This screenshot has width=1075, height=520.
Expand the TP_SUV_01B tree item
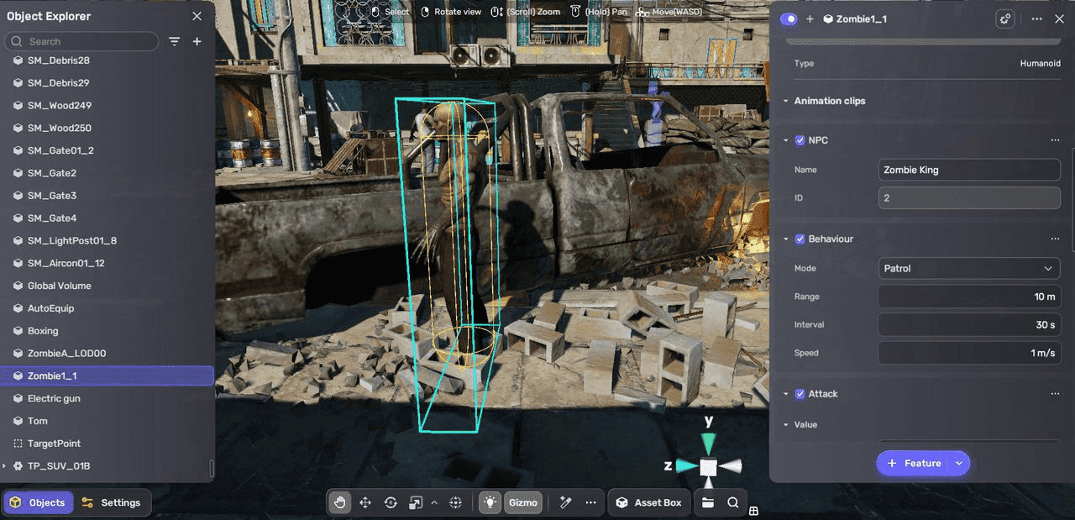tap(5, 465)
